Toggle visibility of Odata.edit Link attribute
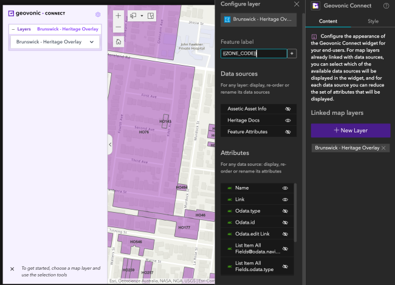Viewport: 395px width, 285px height. (x=285, y=234)
